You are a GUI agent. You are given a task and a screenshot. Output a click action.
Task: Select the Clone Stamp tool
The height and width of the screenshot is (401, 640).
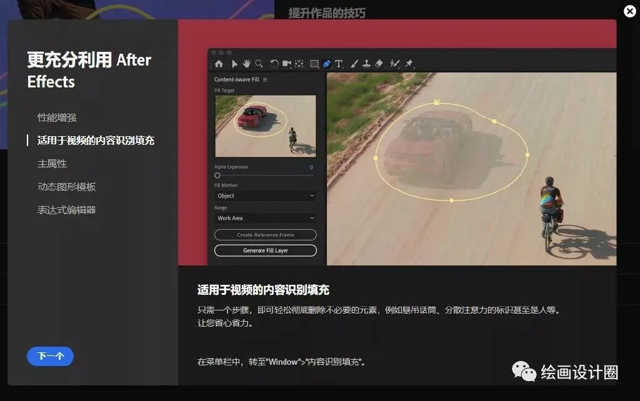(x=366, y=64)
